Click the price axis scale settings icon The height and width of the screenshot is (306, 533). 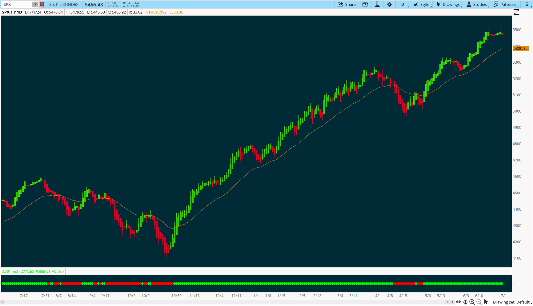point(516,12)
